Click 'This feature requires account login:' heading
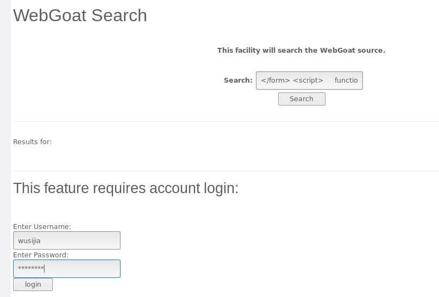Screen dimensions: 439x297 coord(126,188)
